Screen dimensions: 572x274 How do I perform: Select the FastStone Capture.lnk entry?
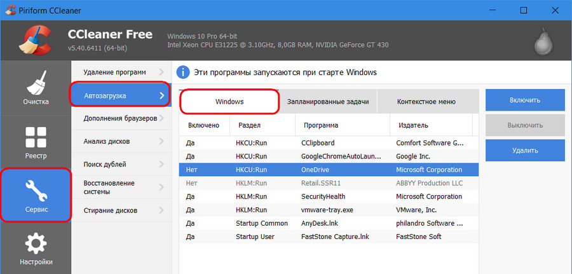(329, 236)
